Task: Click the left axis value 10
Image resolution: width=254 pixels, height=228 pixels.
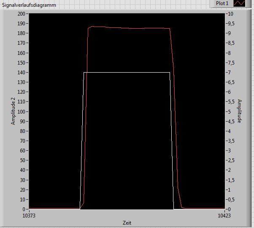Action: click(x=23, y=199)
